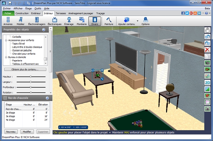Open the blue help question icon
Screen dimensions: 213x141
coord(206,13)
